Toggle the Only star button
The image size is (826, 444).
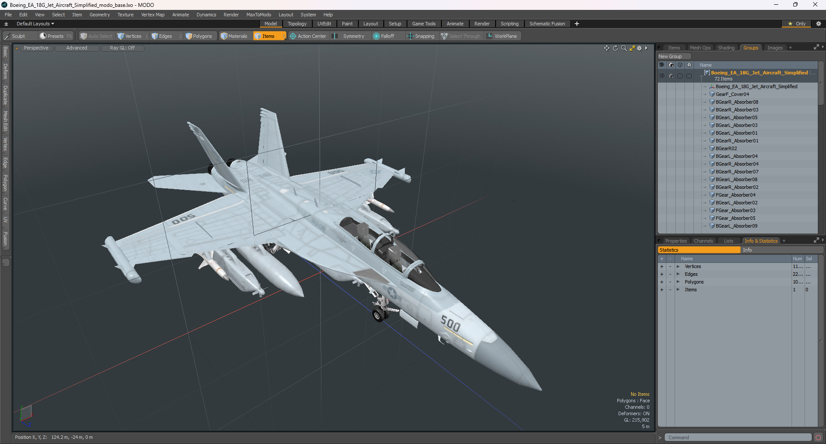(797, 24)
